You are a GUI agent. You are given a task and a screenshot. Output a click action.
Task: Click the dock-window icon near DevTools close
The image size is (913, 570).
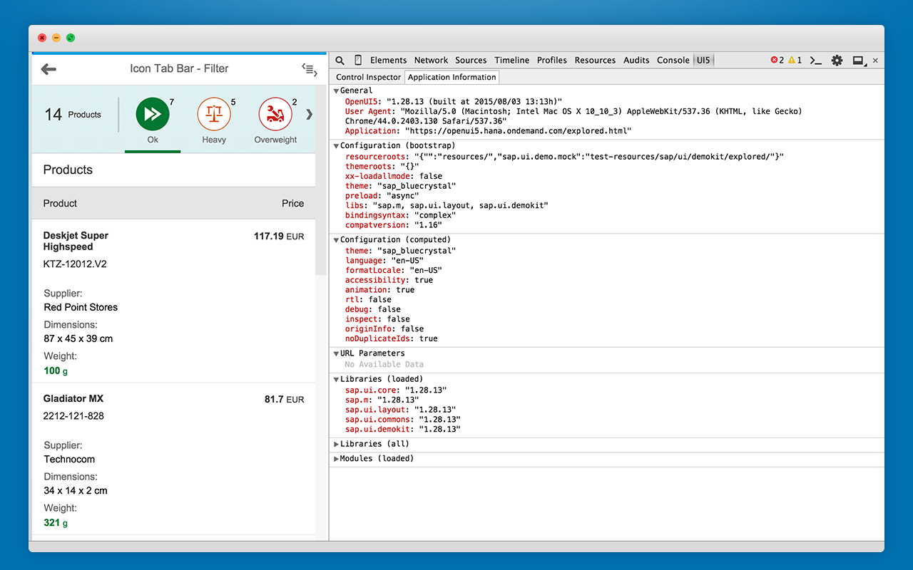(x=858, y=61)
